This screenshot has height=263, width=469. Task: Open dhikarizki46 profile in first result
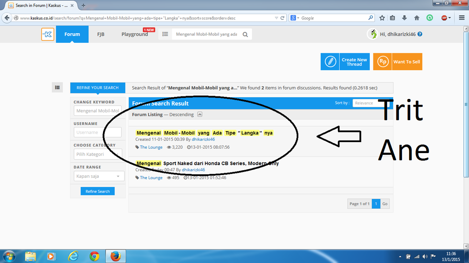(x=203, y=139)
